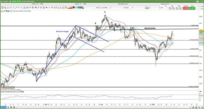Click the Bullische Flagge chart annotation
Screen dimensions: 204x109
coord(62,31)
